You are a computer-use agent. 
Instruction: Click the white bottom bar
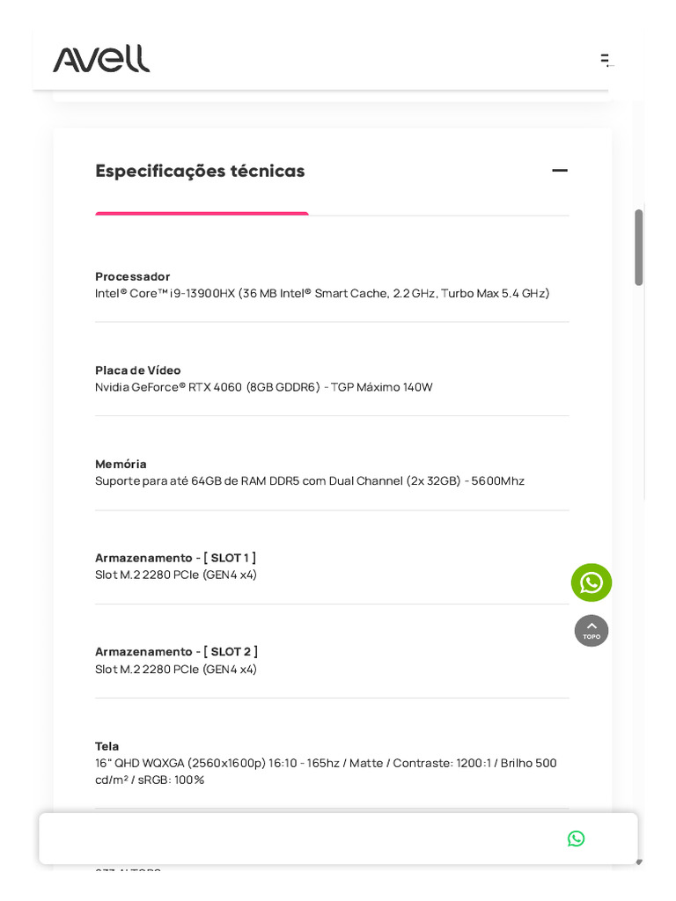pos(338,839)
